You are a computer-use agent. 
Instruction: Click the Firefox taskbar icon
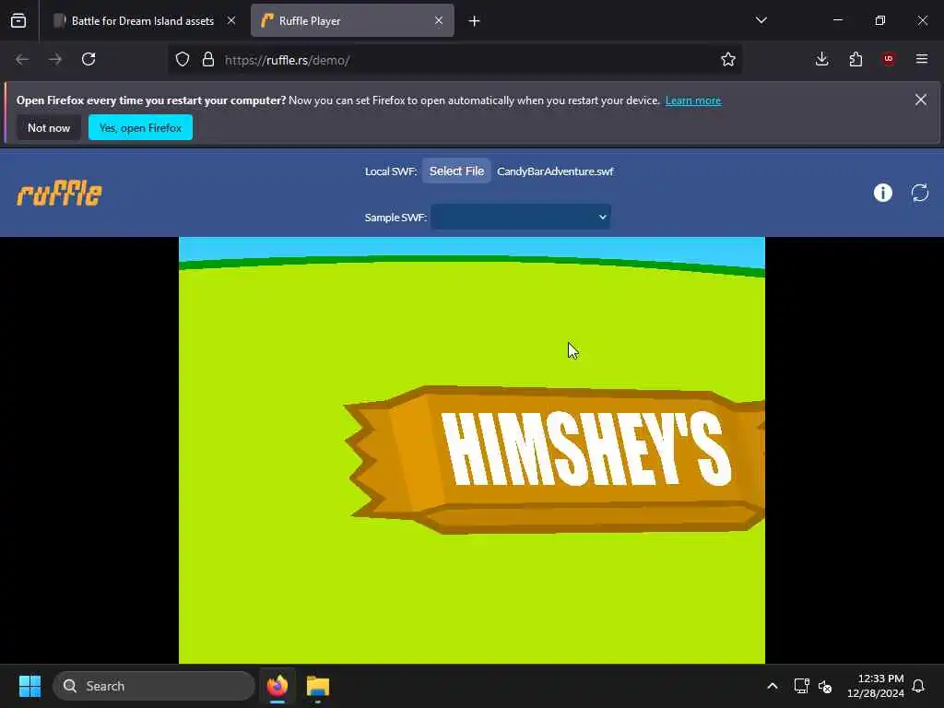pyautogui.click(x=277, y=686)
